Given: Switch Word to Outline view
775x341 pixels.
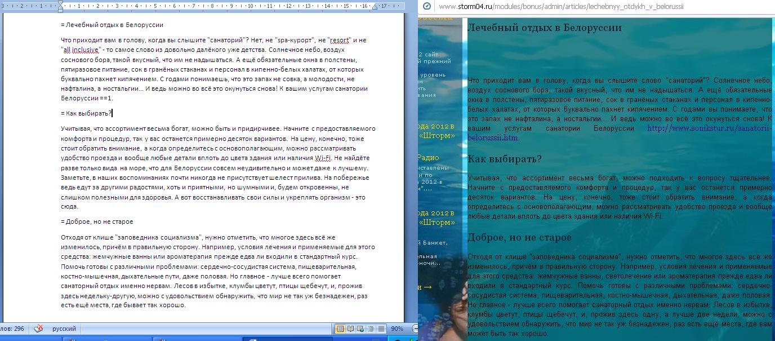Looking at the screenshot, I should click(371, 329).
